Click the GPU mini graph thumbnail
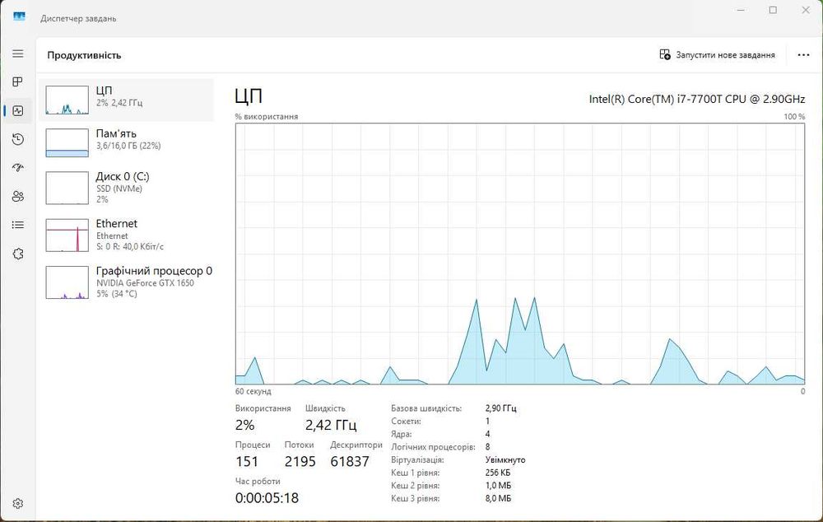This screenshot has width=823, height=522. point(67,282)
